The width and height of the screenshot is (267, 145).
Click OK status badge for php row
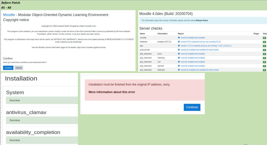pos(264,46)
